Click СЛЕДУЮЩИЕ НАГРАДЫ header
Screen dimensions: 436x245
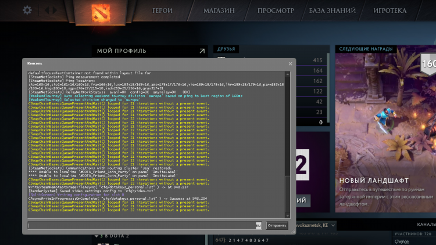point(366,49)
